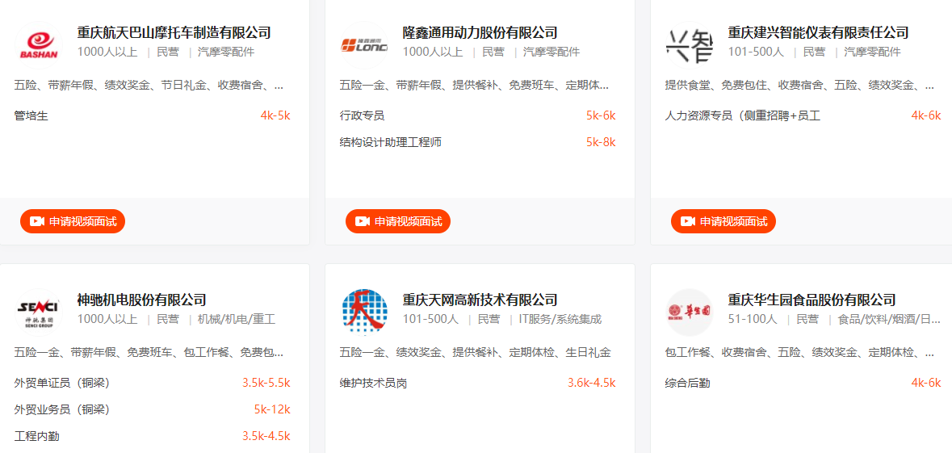952x453 pixels.
Task: Click the 5k-6k salary for 行政专员
Action: coord(601,115)
